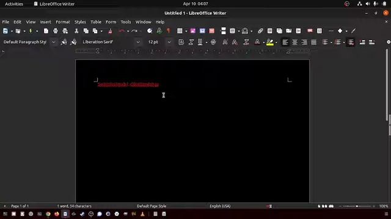This screenshot has height=219, width=391.
Task: Click the Insert Image icon
Action: tap(193, 31)
